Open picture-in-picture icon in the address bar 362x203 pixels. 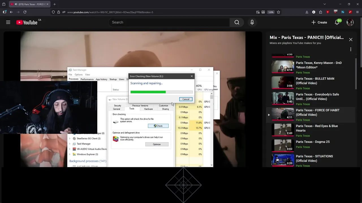coord(258,12)
